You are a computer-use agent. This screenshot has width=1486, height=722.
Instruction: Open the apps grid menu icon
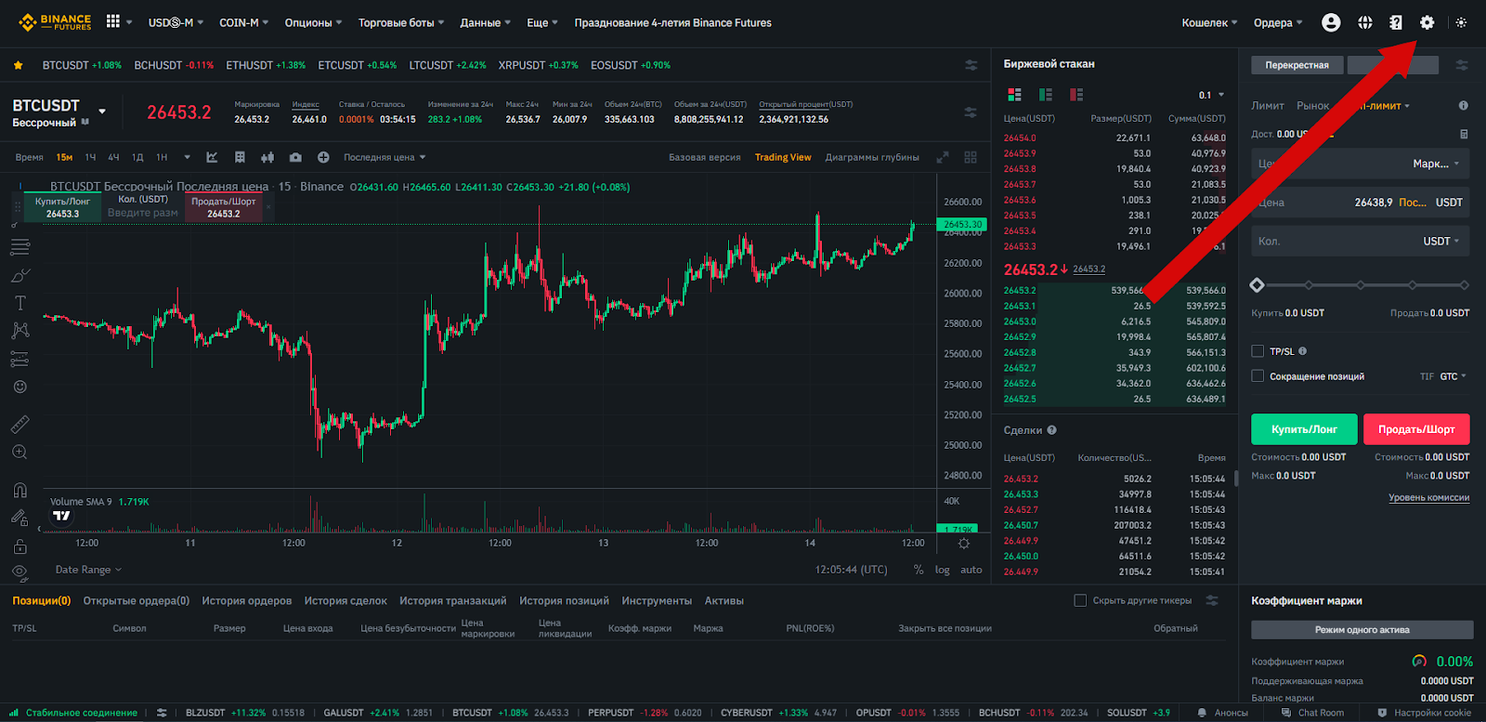coord(113,20)
